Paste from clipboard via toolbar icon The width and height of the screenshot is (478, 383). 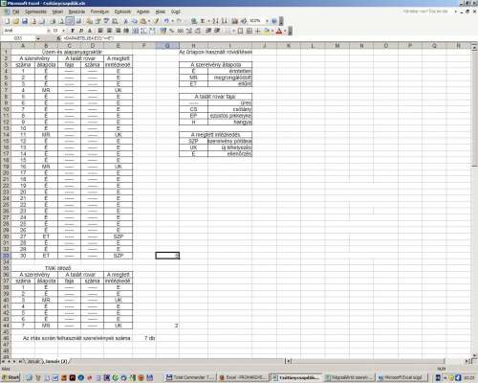point(143,21)
